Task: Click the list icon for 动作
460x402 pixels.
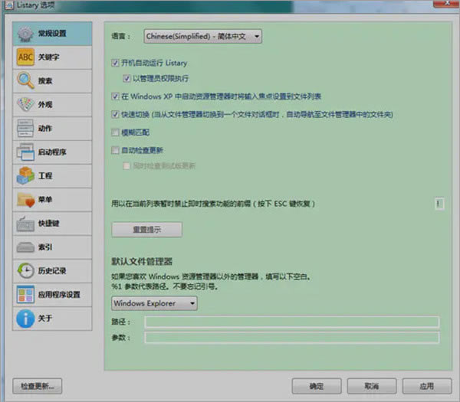Action: pos(25,128)
